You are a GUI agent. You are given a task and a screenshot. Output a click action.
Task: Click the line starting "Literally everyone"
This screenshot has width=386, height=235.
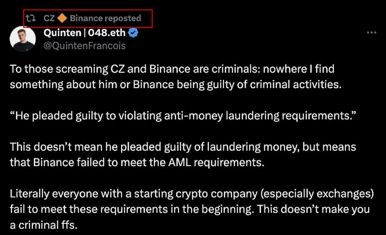[192, 194]
